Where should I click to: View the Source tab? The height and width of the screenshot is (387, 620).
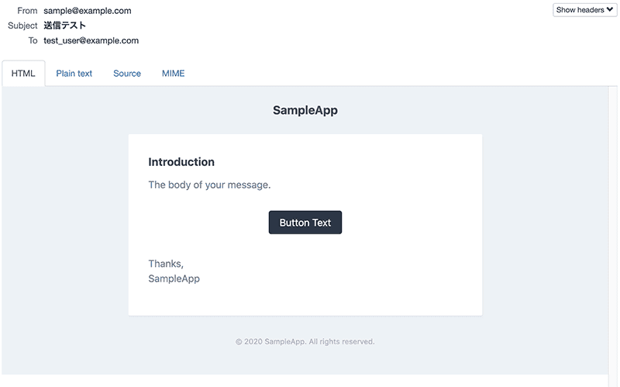(x=127, y=74)
